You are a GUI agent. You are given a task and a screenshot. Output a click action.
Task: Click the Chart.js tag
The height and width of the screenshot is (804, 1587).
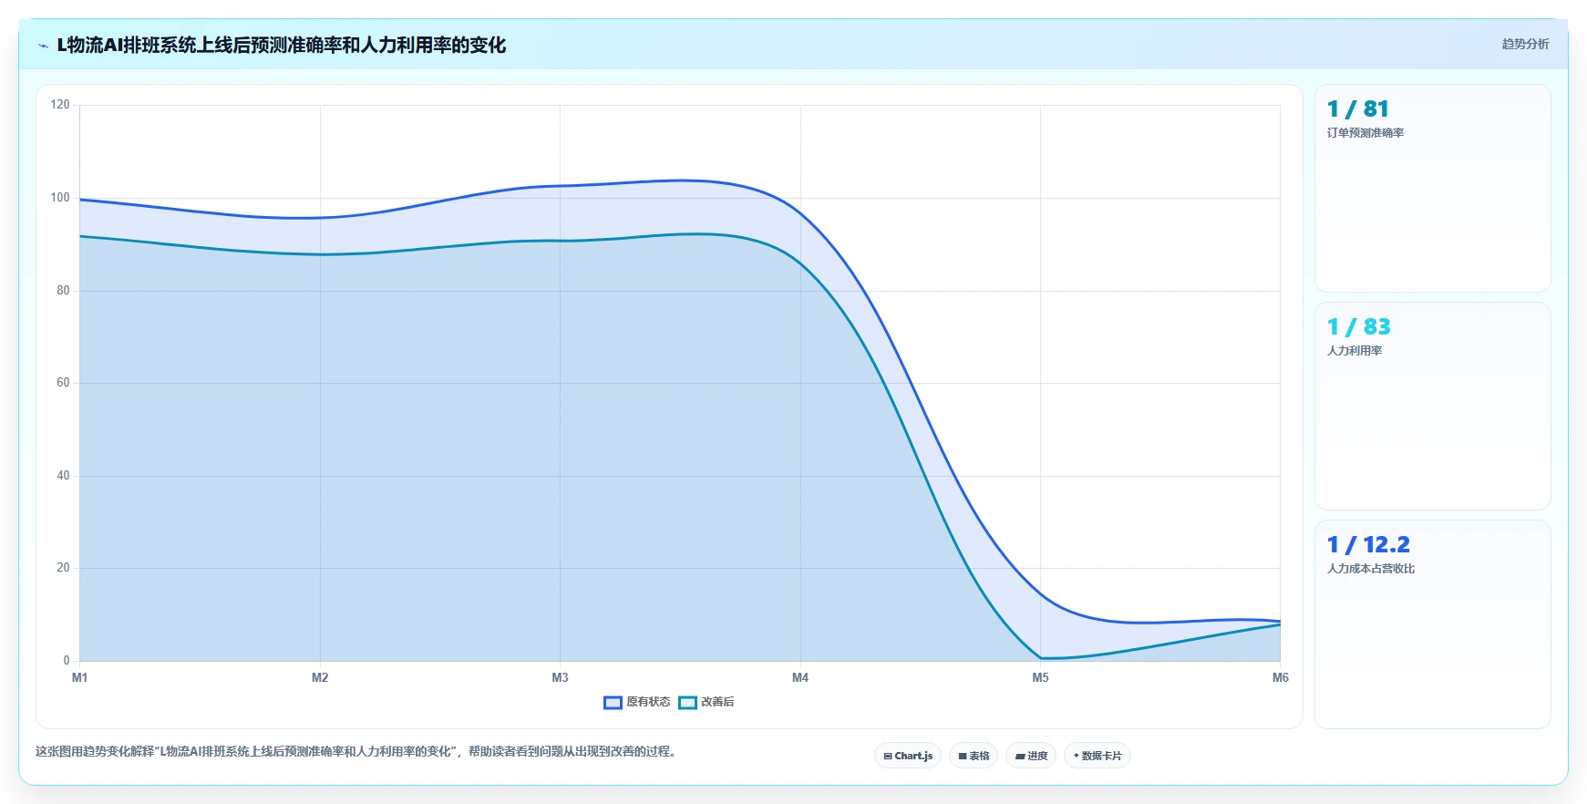(908, 756)
